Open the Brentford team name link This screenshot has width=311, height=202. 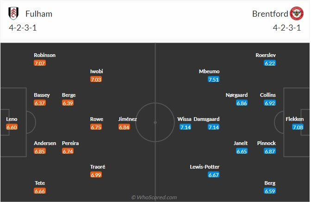(270, 14)
